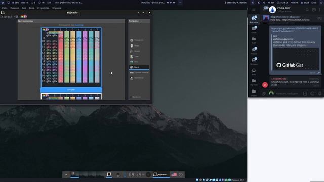
Task: Select the Цвета colors settings section
Action: [x=139, y=67]
